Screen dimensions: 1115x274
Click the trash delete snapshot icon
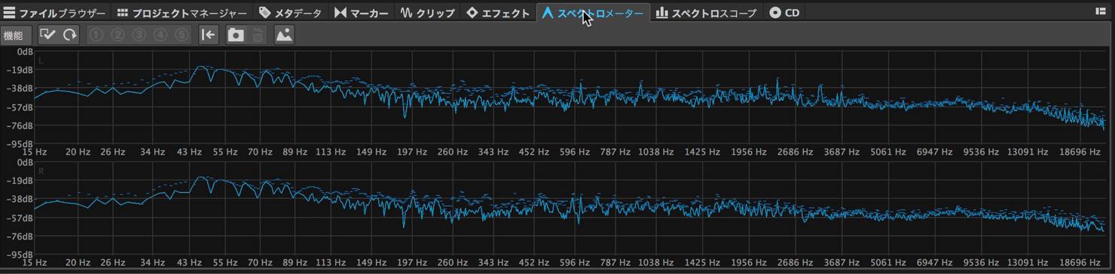258,35
